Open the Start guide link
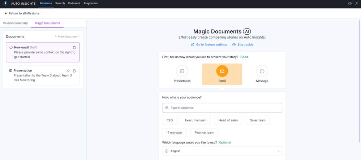This screenshot has width=361, height=160. [x=245, y=45]
